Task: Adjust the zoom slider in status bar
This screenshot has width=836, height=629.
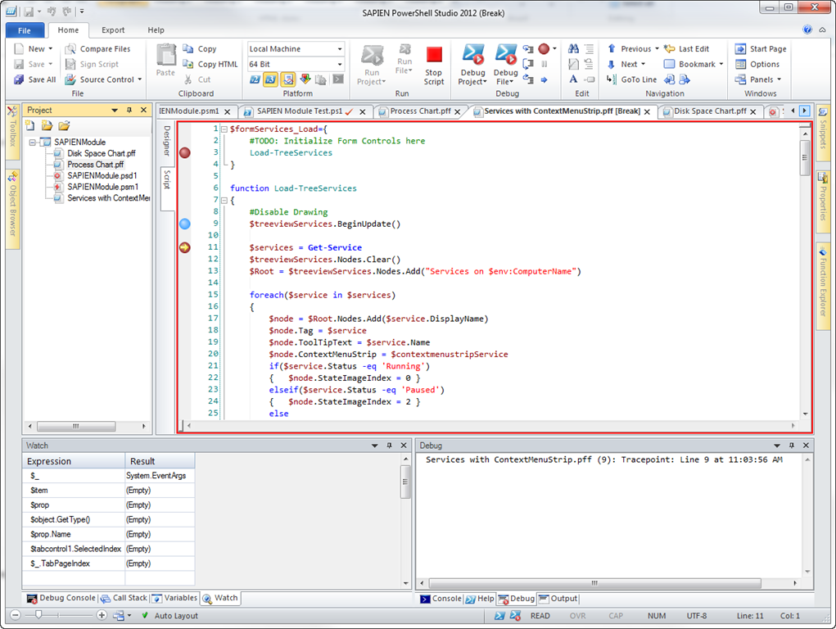Action: tap(38, 615)
